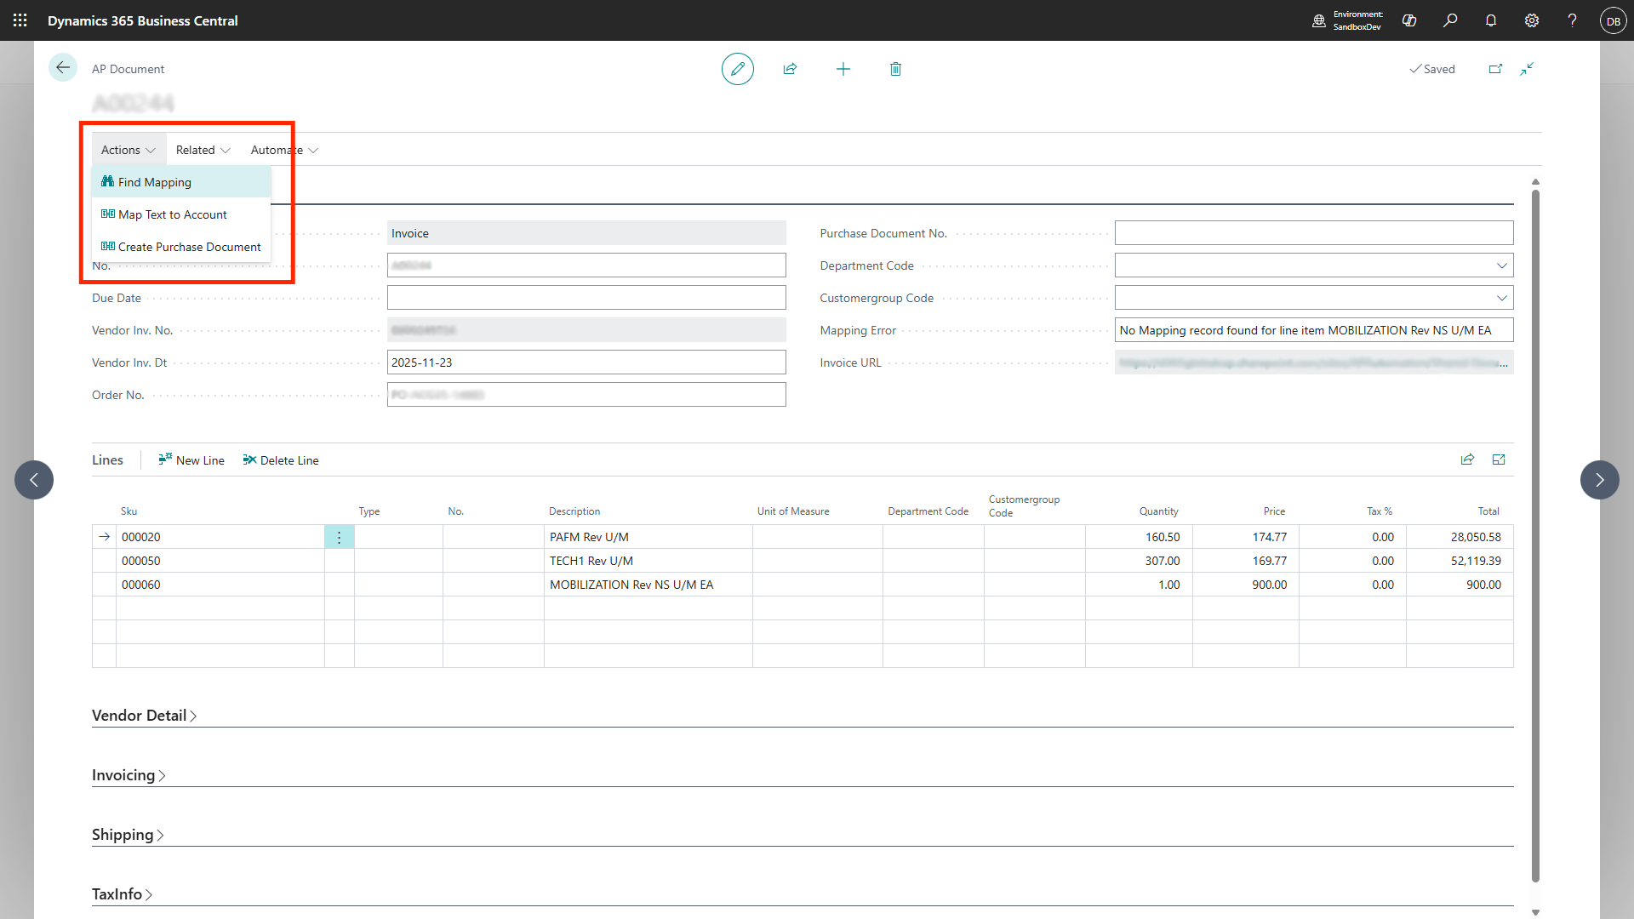Click the Due Date input field
The width and height of the screenshot is (1634, 919).
click(586, 298)
